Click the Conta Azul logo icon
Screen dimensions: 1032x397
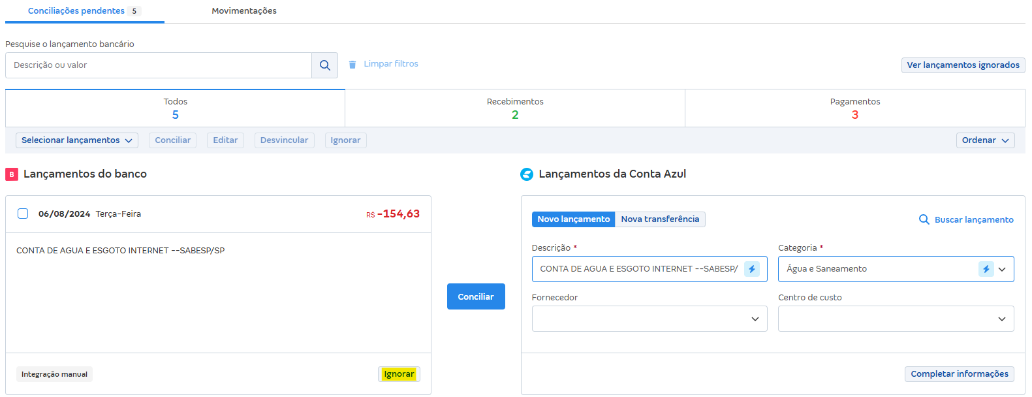click(527, 174)
